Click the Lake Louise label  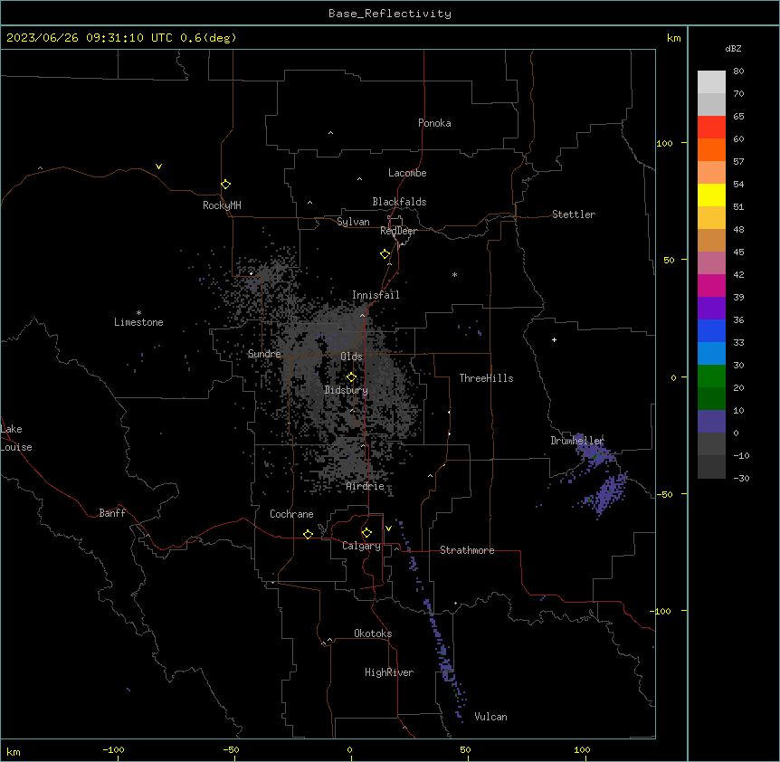(x=16, y=438)
